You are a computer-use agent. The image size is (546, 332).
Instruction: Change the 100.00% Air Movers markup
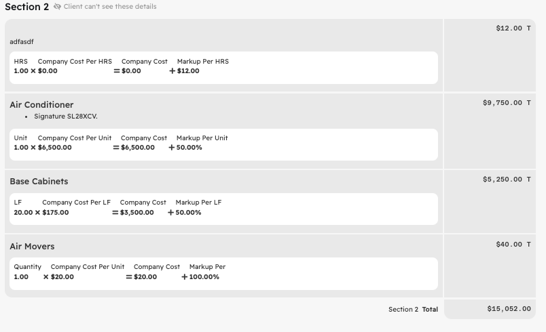pos(204,276)
